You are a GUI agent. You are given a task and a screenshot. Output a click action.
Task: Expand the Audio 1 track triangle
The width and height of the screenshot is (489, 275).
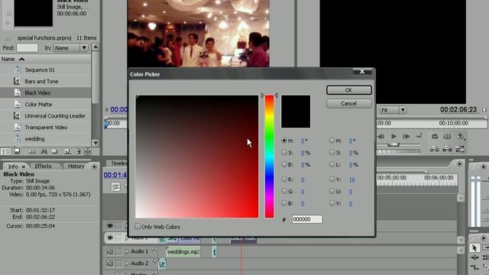(x=127, y=251)
